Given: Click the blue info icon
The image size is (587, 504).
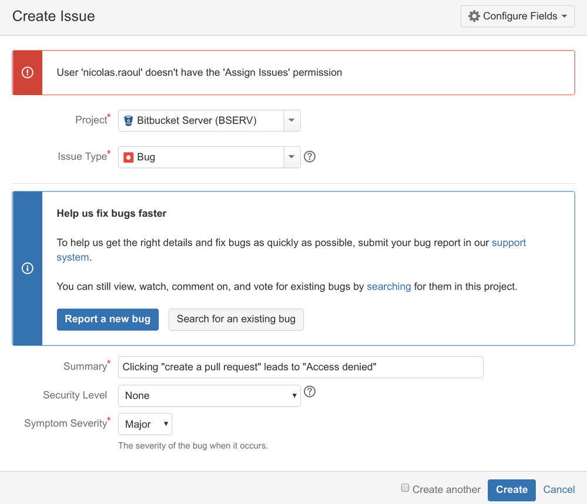Looking at the screenshot, I should (x=28, y=268).
